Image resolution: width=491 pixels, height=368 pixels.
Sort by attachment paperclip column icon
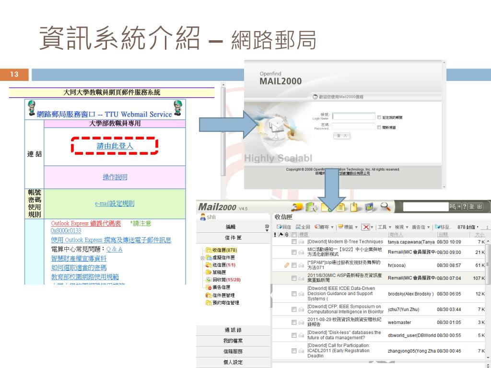click(x=287, y=234)
